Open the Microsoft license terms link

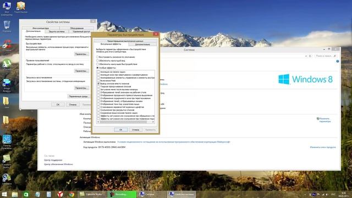tap(174, 142)
